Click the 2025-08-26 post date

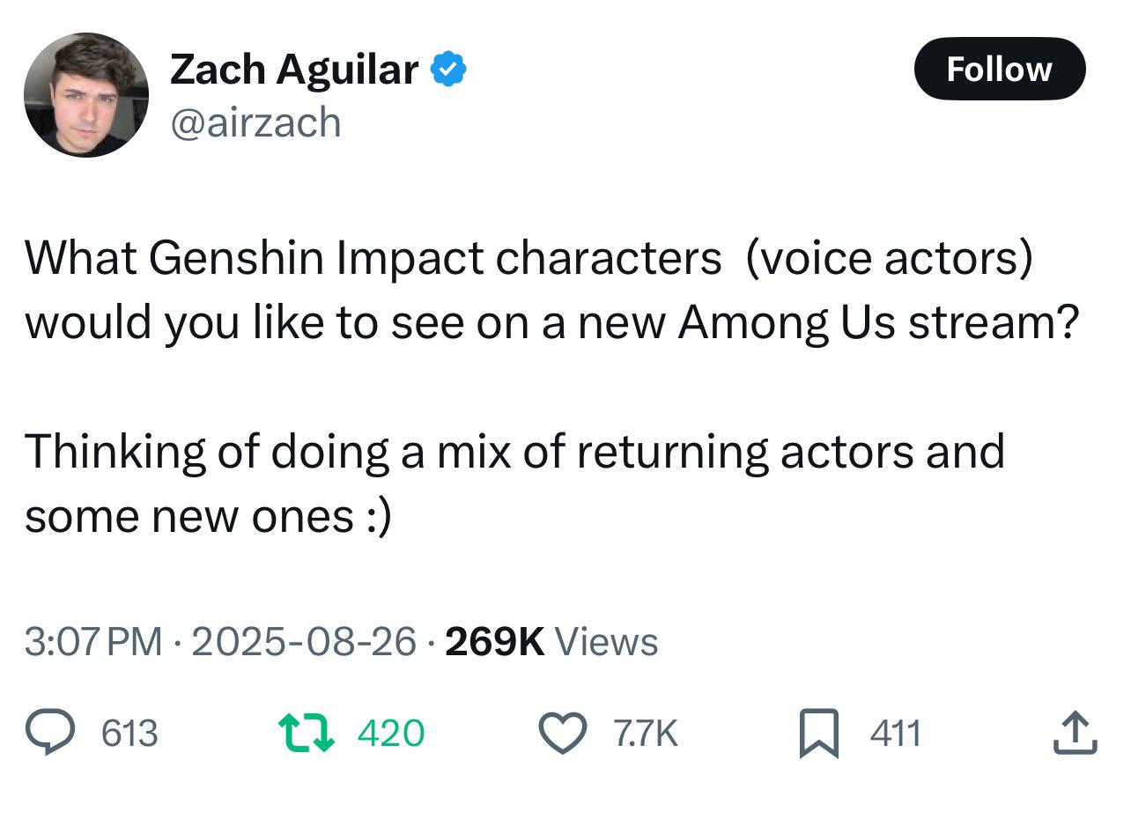tap(304, 641)
